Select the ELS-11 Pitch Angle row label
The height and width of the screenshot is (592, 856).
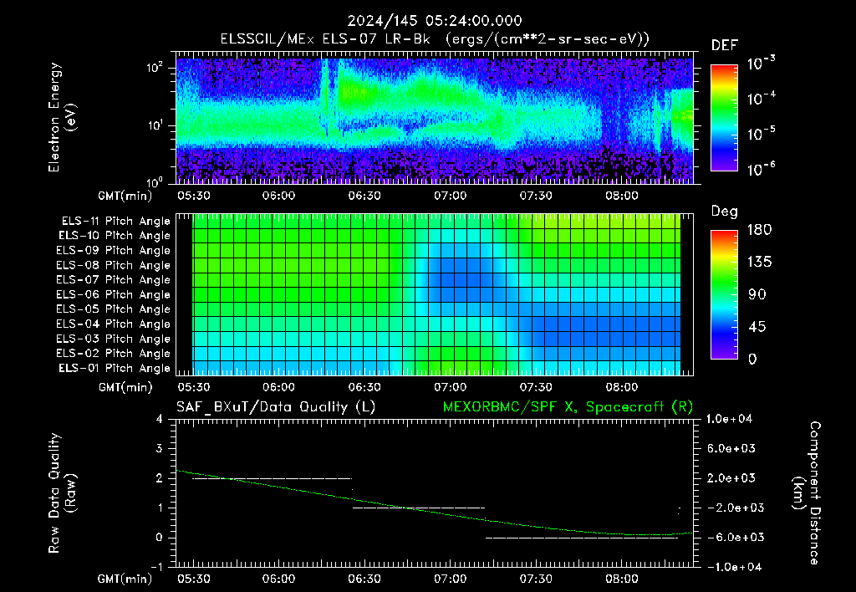(115, 222)
